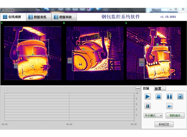Screen dimensions: 187x137
Task: Pause monitoring with the pause icon
Action: [169, 97]
